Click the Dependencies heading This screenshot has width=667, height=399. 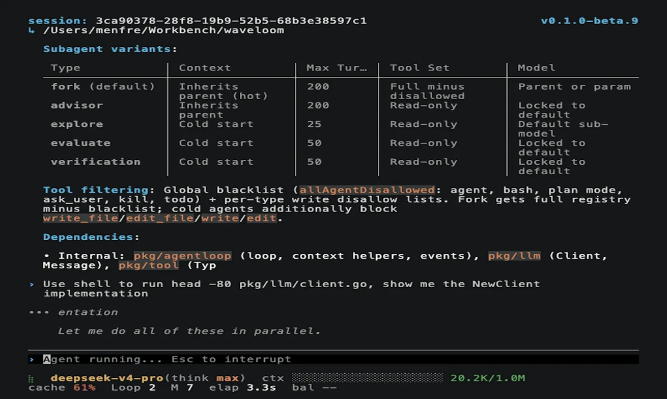[x=91, y=237]
